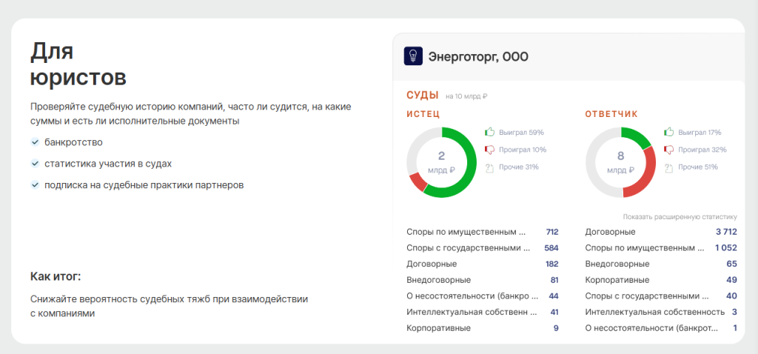The image size is (758, 354).
Task: Click thumbs-up icon beside "Выиграл 17%"
Action: tap(668, 132)
